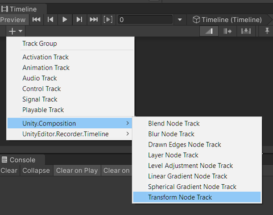Image resolution: width=273 pixels, height=215 pixels.
Task: Add a Control Track
Action: click(71, 89)
